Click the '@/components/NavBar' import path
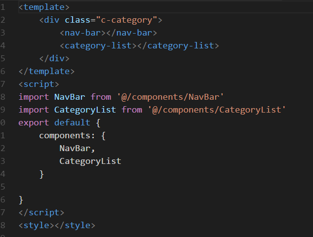The width and height of the screenshot is (313, 237). pos(170,97)
